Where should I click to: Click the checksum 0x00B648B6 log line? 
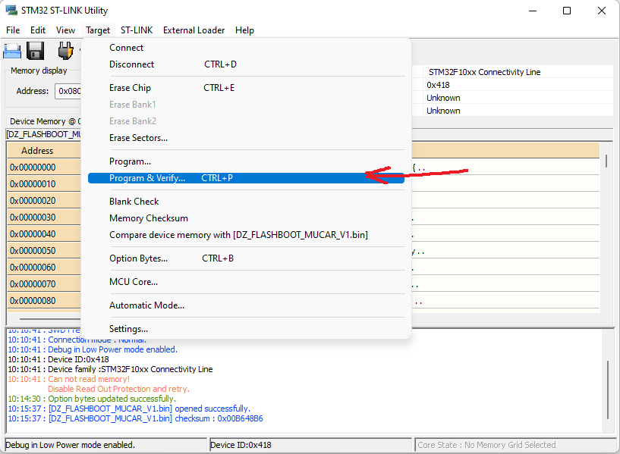pyautogui.click(x=135, y=418)
